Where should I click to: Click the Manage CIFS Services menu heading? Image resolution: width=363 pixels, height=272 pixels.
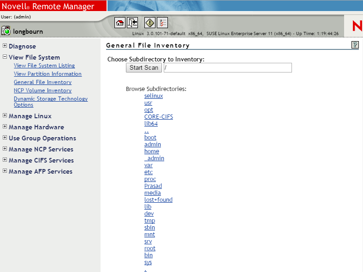41,161
